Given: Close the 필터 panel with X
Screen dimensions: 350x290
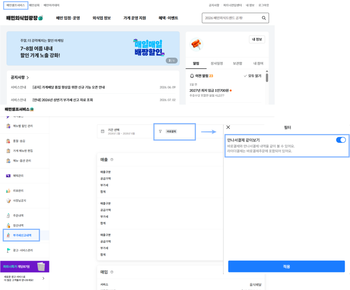Looking at the screenshot, I should pos(228,127).
